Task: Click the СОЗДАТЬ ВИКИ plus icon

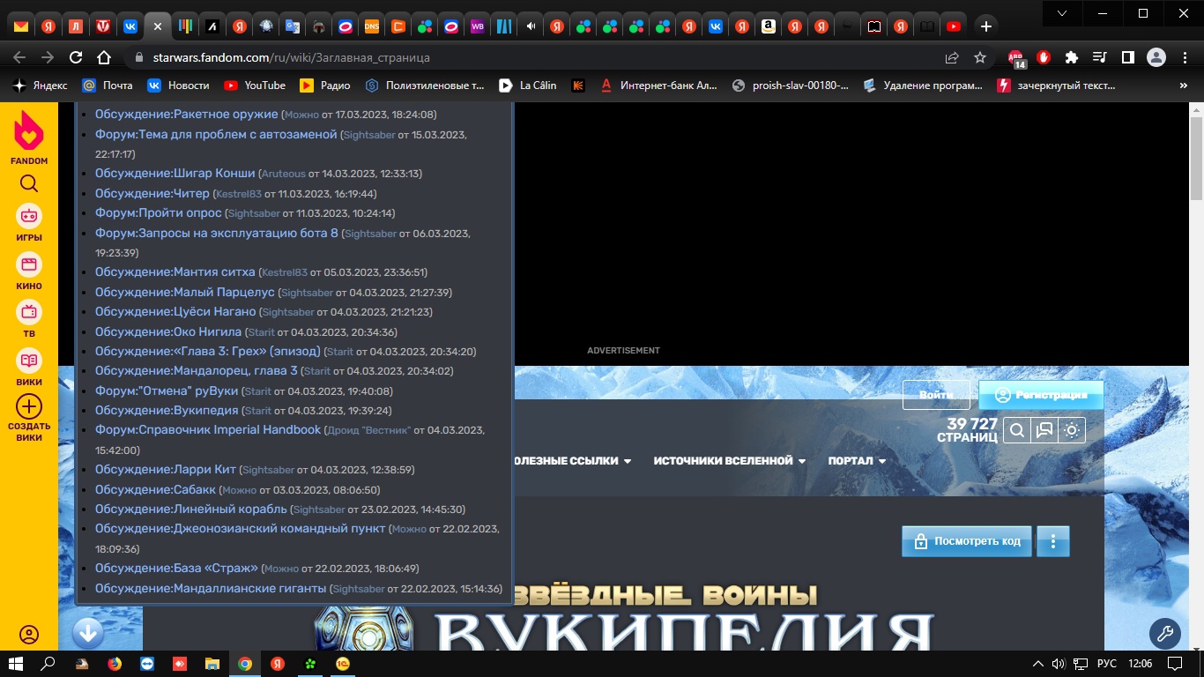Action: point(29,406)
